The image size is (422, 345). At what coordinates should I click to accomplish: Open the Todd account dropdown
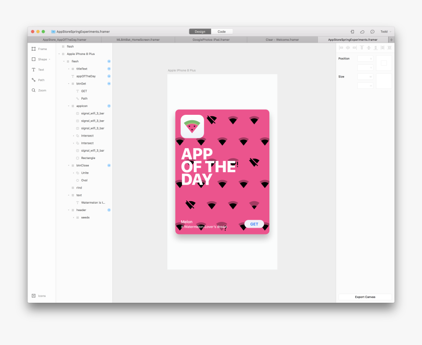click(386, 32)
